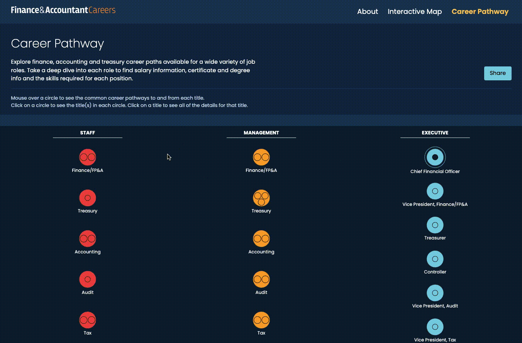Viewport: 522px width, 343px height.
Task: Click the Management Tax circle
Action: [x=261, y=320]
